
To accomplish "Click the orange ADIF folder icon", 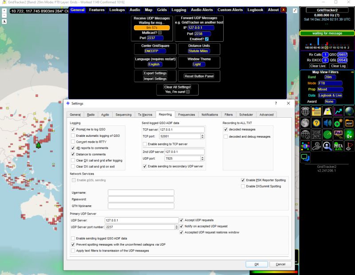I will tap(349, 123).
